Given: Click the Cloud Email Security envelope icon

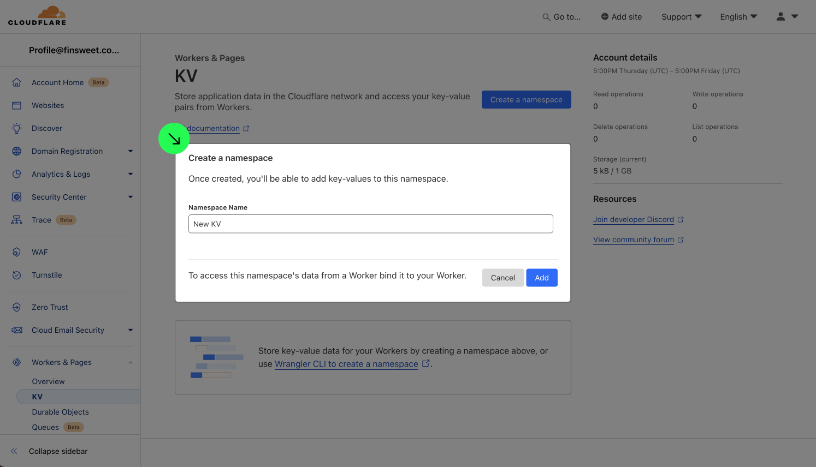Looking at the screenshot, I should pyautogui.click(x=17, y=330).
